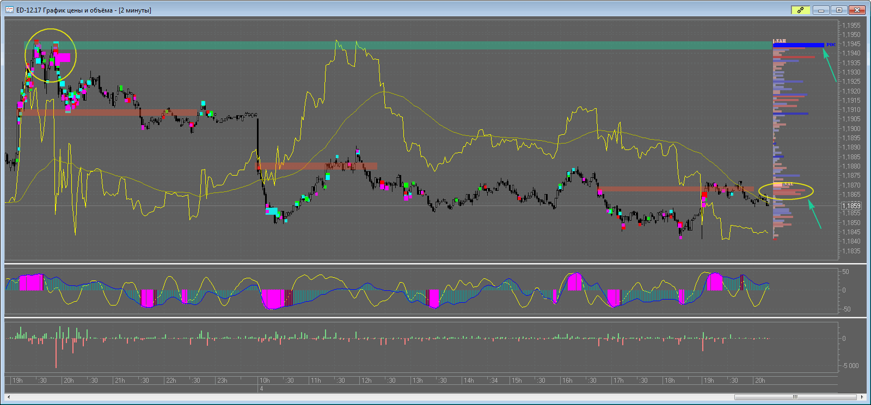Click the 12h time axis label
Screen dimensions: 871x405
366,381
